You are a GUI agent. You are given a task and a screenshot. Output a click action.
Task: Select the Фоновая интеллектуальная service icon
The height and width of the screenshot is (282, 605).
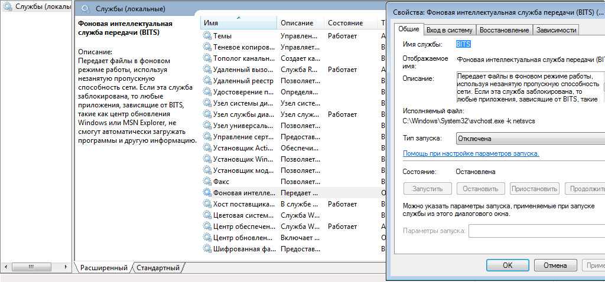coord(207,192)
